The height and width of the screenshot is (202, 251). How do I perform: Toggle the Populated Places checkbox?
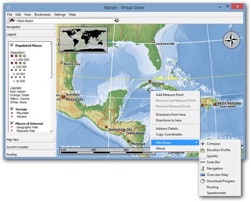[x=12, y=45]
